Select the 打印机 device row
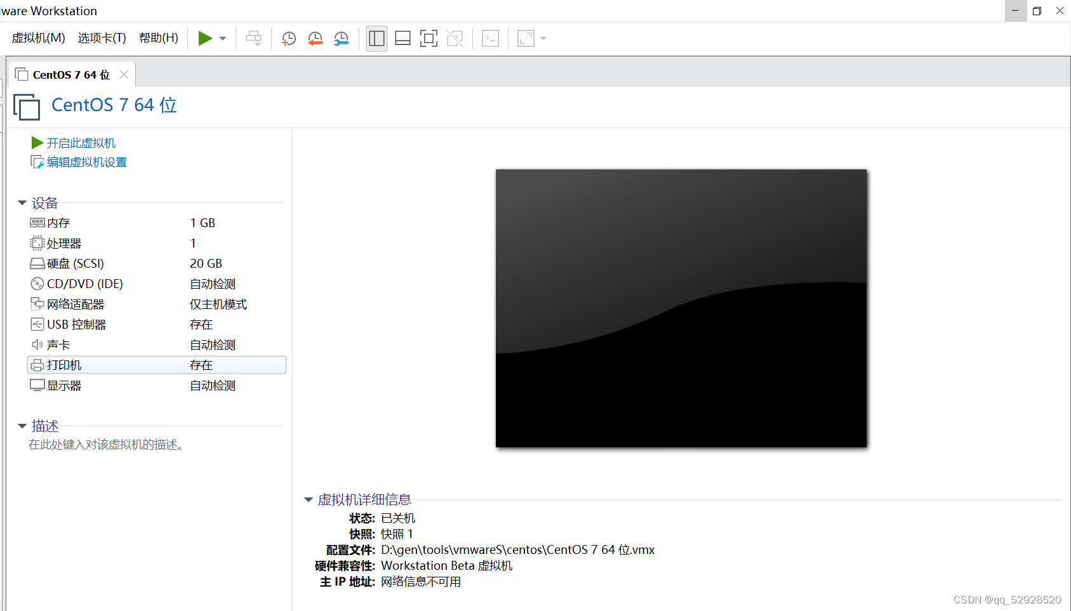1071x611 pixels. (x=157, y=365)
